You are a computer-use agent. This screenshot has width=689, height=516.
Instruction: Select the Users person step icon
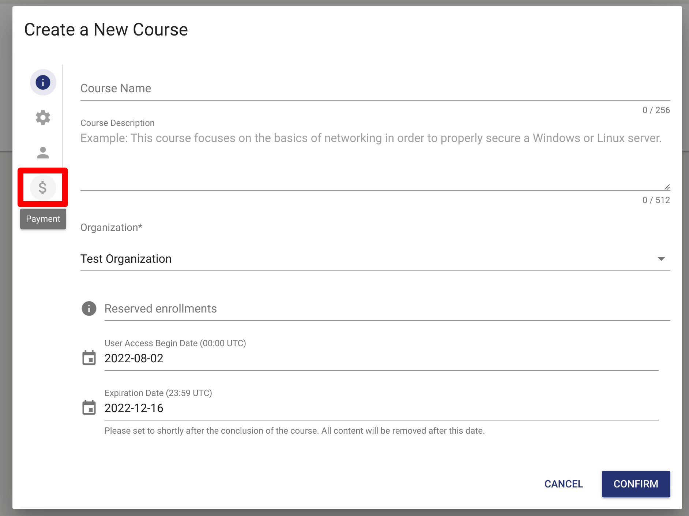click(x=43, y=153)
